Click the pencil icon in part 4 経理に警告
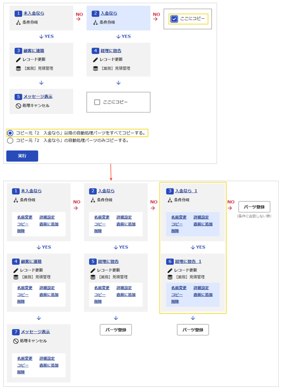This screenshot has height=388, width=282. pos(95,59)
